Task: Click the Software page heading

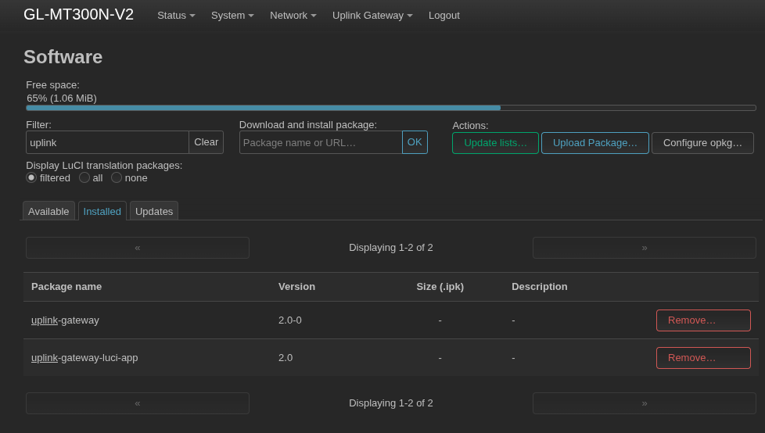Action: (63, 57)
